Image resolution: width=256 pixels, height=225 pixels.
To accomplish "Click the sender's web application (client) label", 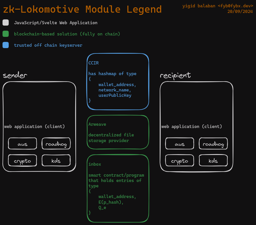I will click(x=35, y=127).
